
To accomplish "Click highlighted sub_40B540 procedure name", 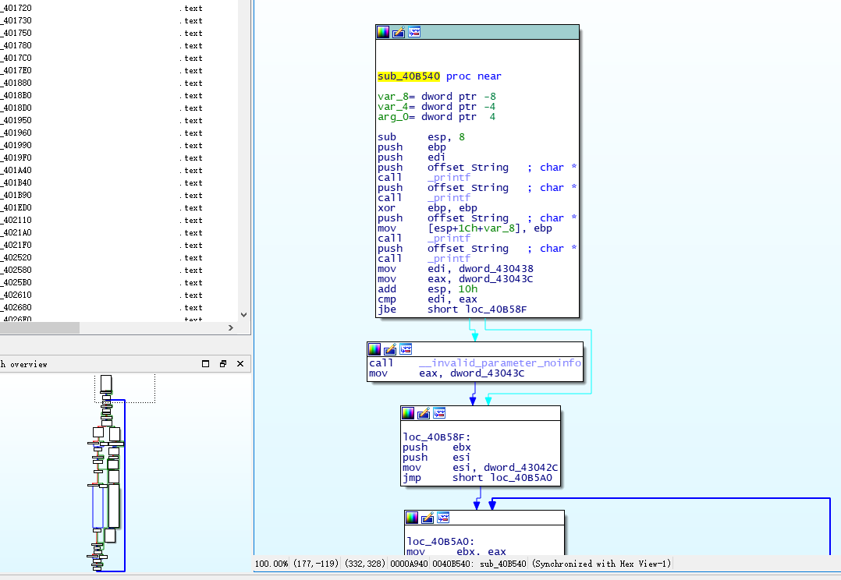I will [x=409, y=76].
